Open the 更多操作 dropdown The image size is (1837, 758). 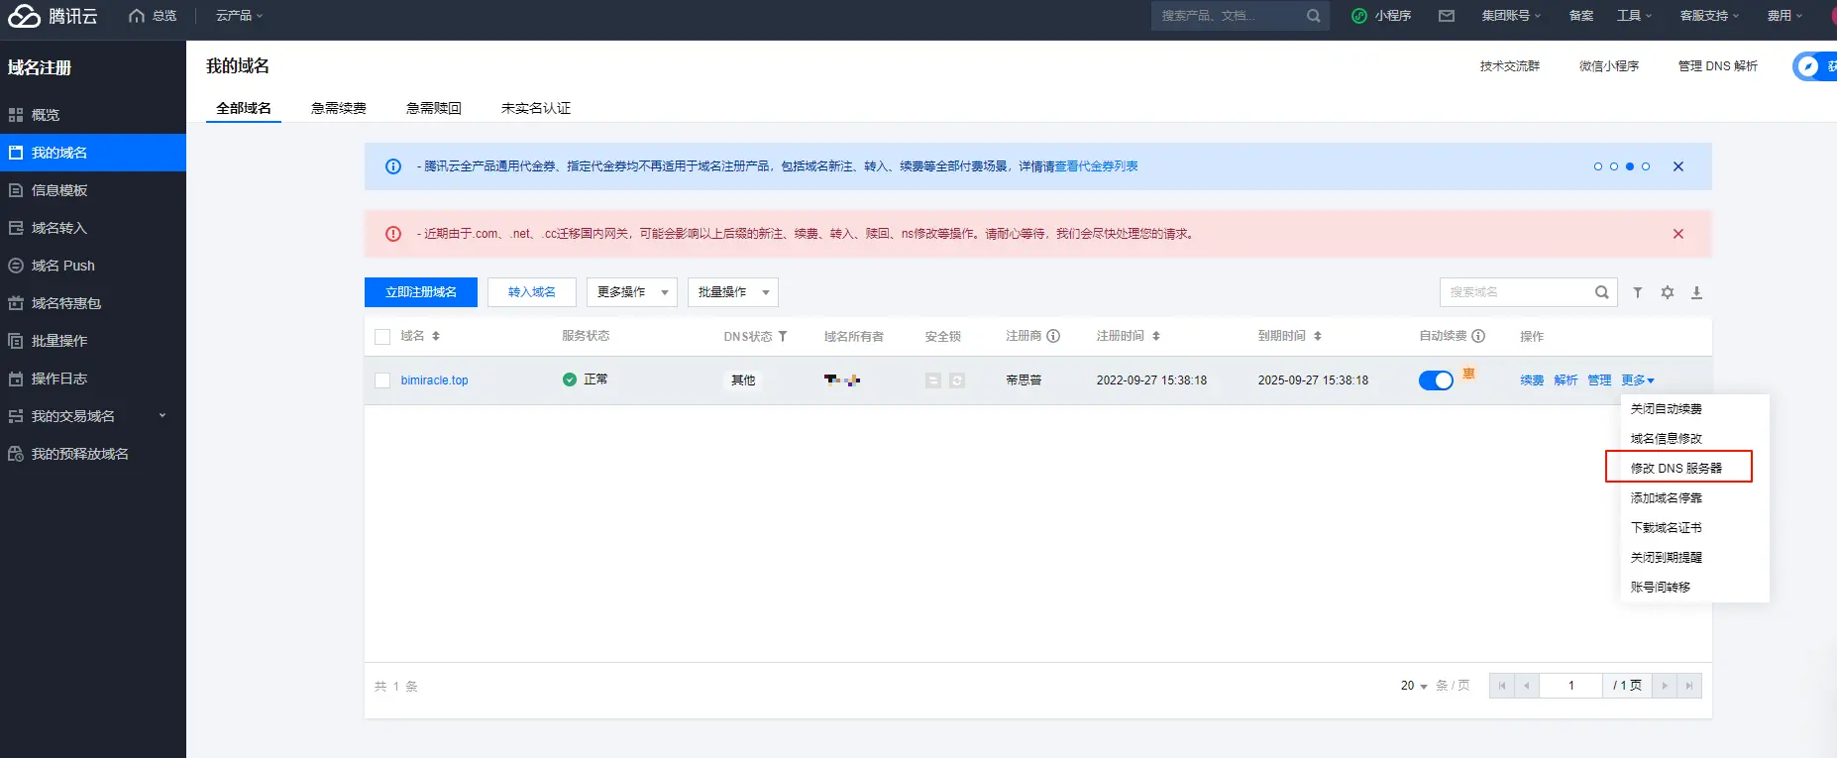point(632,292)
